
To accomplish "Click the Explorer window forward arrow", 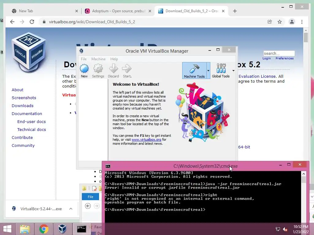I will tap(97, 206).
